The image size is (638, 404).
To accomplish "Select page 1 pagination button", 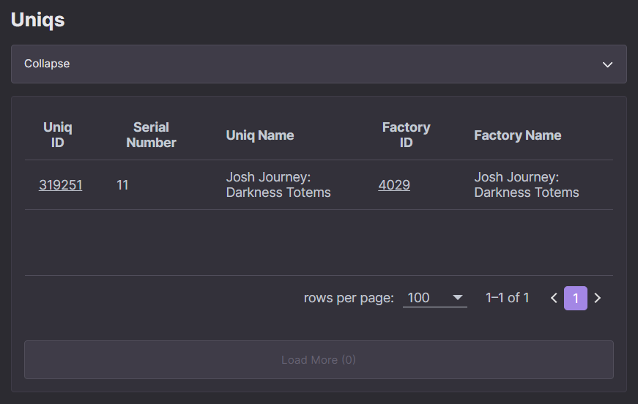I will (x=575, y=299).
